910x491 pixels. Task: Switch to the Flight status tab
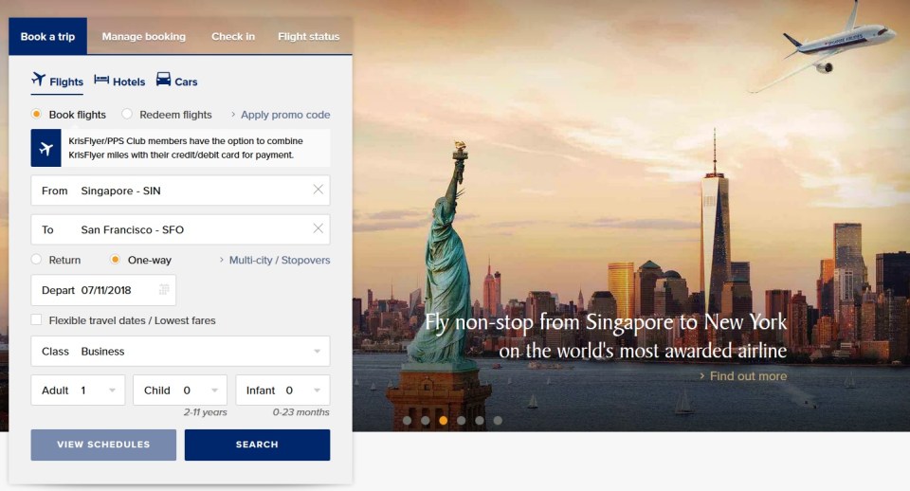point(309,36)
